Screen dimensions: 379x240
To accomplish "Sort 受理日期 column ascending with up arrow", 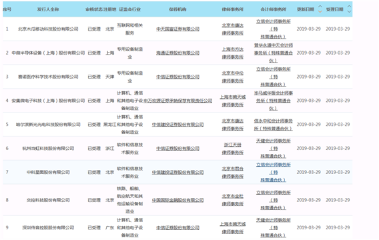I will 349,7.
